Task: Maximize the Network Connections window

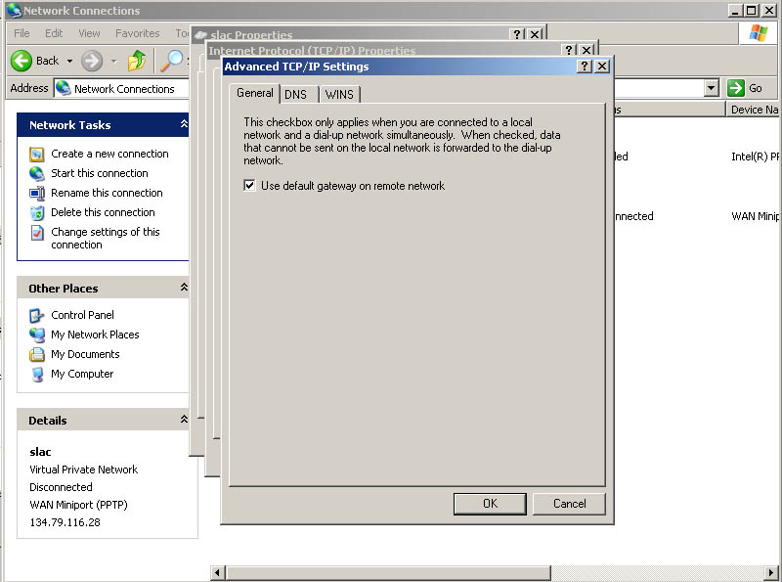Action: pyautogui.click(x=752, y=11)
